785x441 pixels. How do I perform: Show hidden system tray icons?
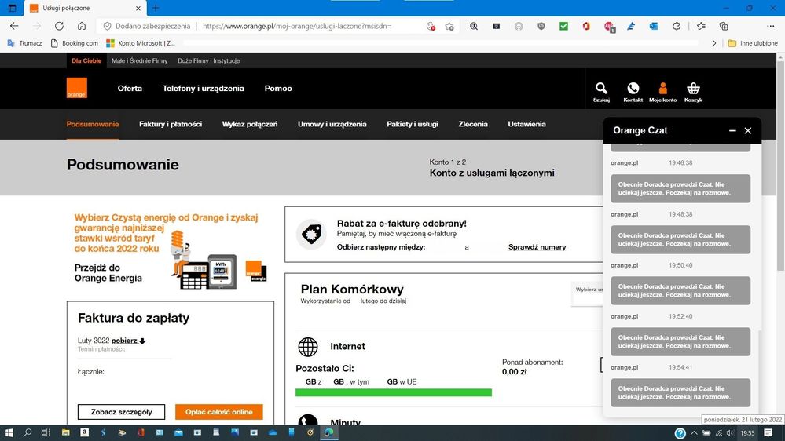click(x=694, y=433)
